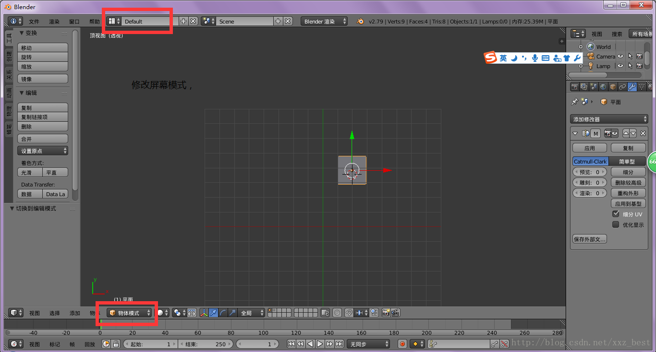Toggle Camera visibility eye in outliner
The width and height of the screenshot is (656, 352).
click(620, 56)
